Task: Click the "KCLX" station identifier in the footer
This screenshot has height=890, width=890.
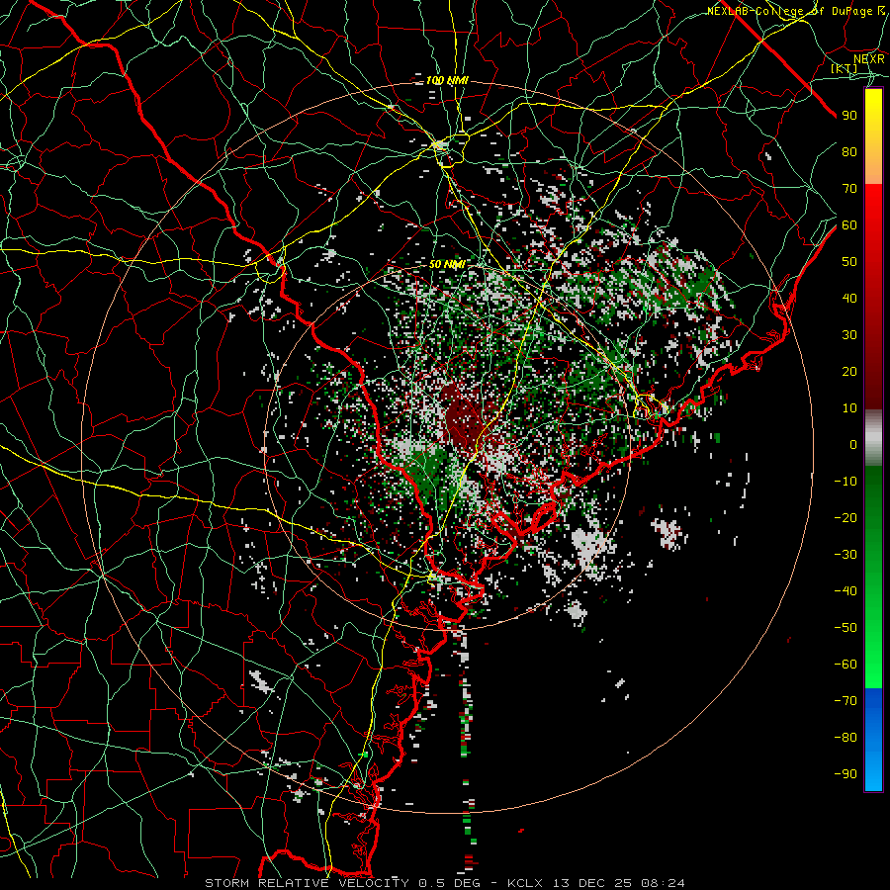Action: click(x=525, y=883)
